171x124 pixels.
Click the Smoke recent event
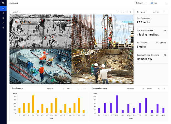click(x=141, y=47)
